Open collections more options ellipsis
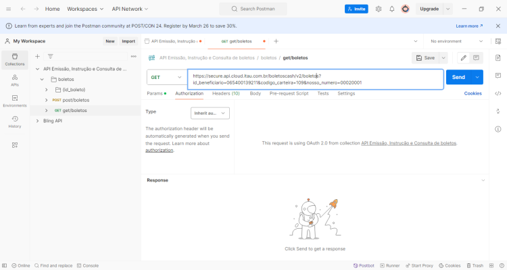507x270 pixels. (134, 57)
